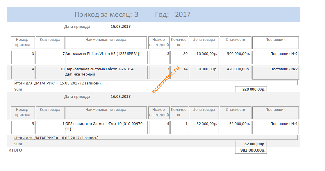The width and height of the screenshot is (325, 171).
Task: Select the underlined month value '3' in the header
Action: tap(137, 14)
